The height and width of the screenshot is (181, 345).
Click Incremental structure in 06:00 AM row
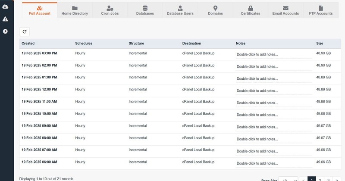point(138,162)
